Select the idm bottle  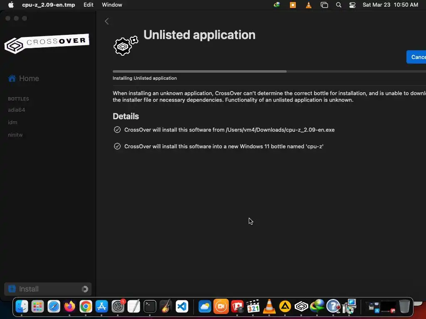[12, 123]
